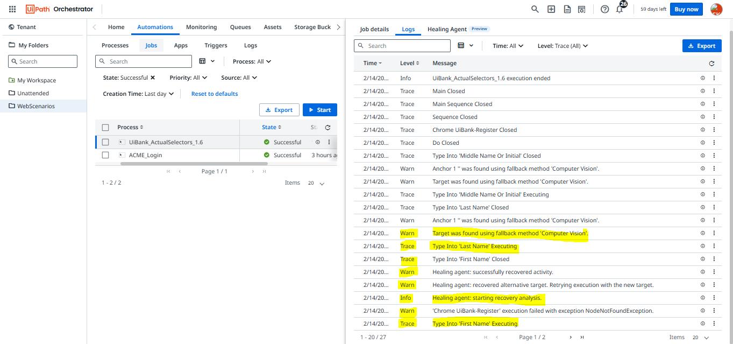Open notifications bell showing 26 alerts
This screenshot has height=344, width=733.
click(x=620, y=9)
